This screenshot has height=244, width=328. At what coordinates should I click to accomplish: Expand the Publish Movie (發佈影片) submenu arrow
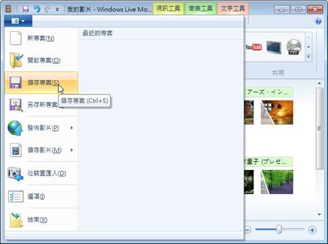click(x=72, y=128)
